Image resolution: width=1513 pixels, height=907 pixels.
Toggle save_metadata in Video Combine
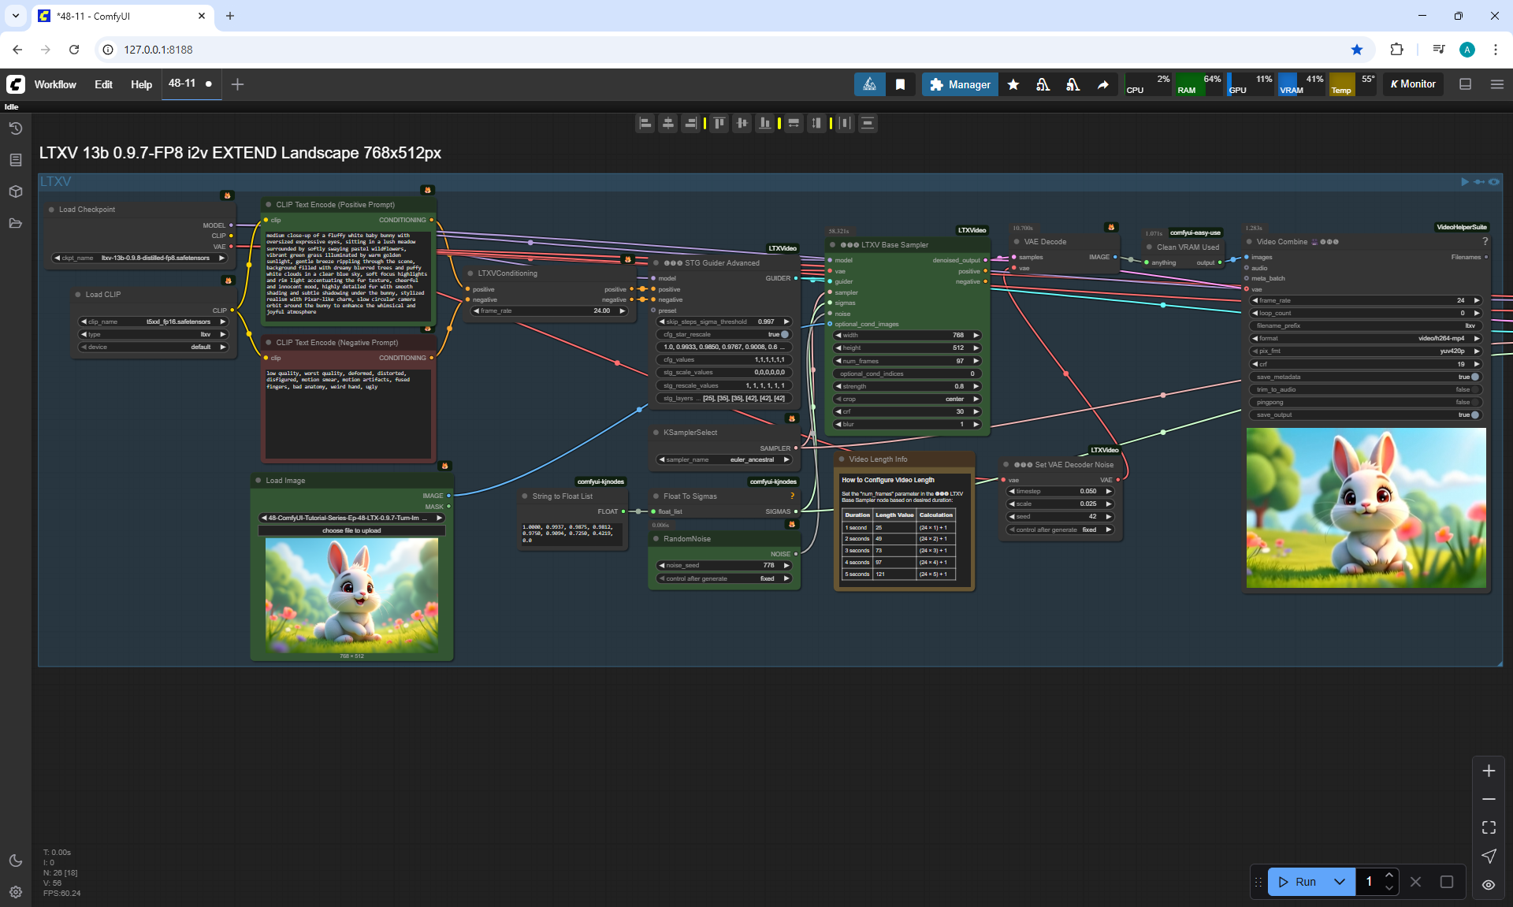(x=1474, y=377)
